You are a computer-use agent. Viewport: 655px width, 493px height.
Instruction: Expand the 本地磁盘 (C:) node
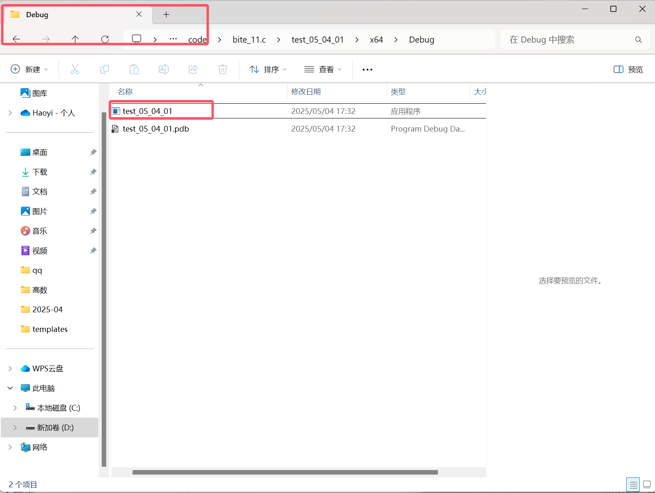tap(15, 408)
